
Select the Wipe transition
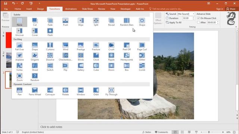[x=81, y=22]
